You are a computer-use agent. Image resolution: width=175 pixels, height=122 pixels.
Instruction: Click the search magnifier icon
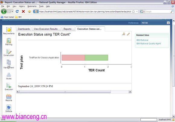tap(172, 12)
